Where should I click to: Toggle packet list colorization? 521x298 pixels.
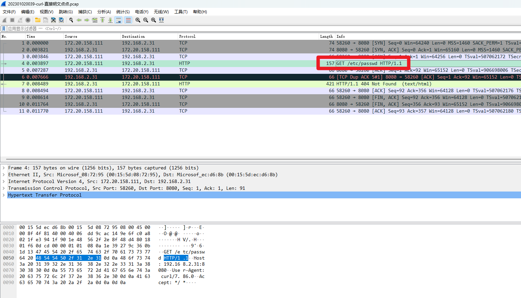tap(128, 20)
